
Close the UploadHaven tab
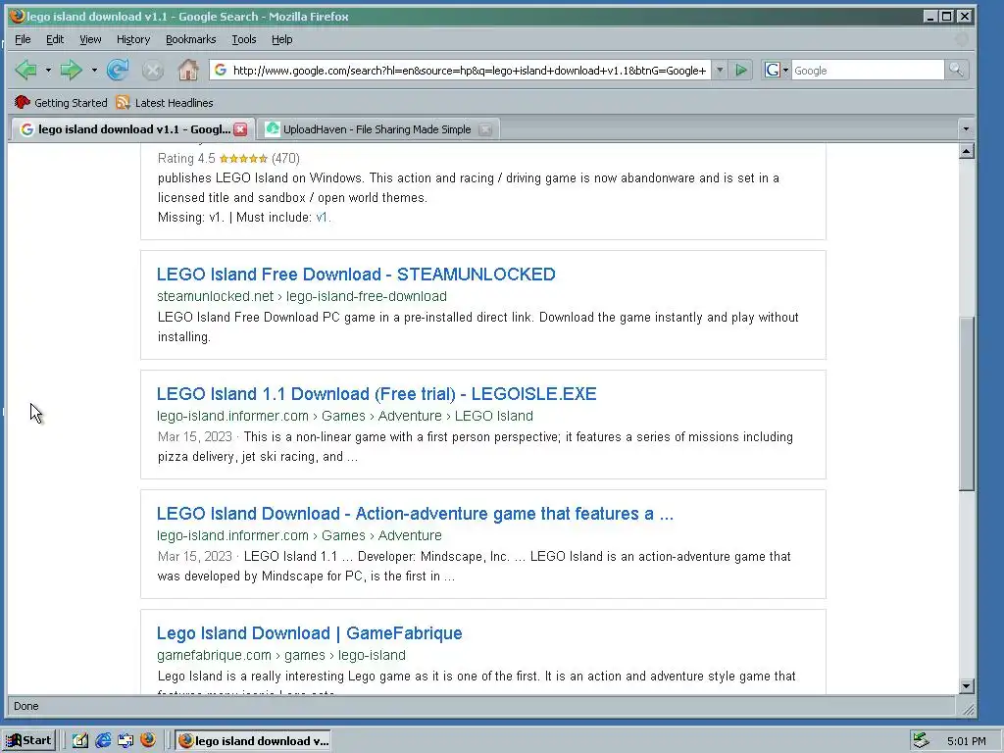pos(485,129)
